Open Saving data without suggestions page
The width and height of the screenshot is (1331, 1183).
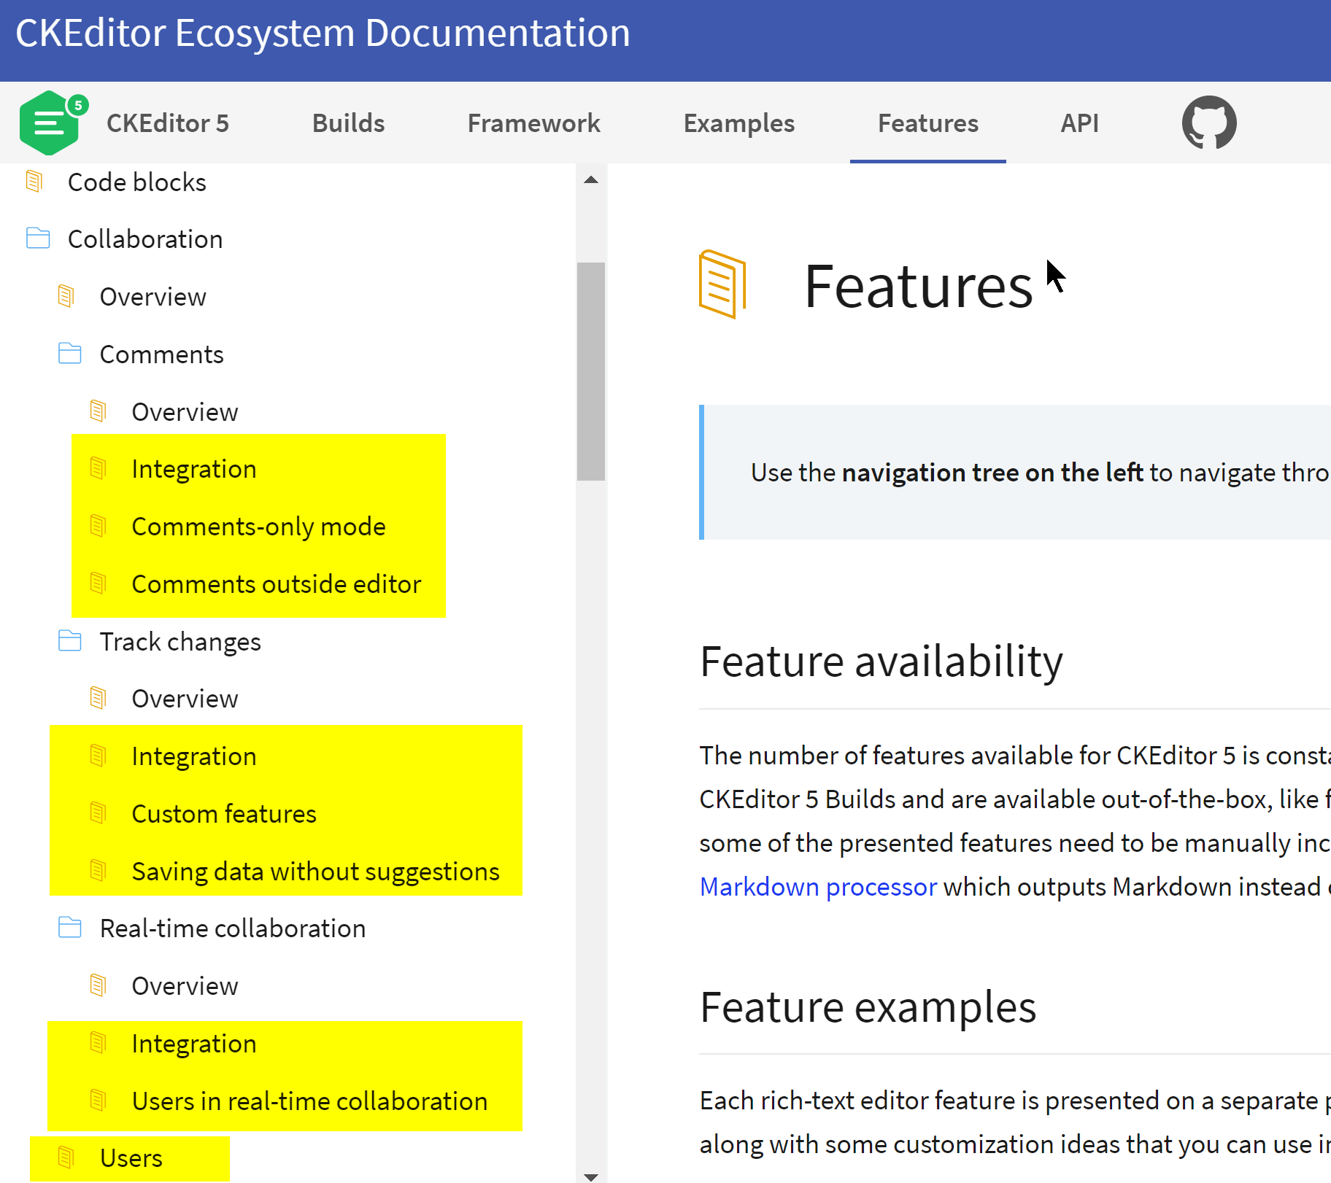tap(316, 872)
